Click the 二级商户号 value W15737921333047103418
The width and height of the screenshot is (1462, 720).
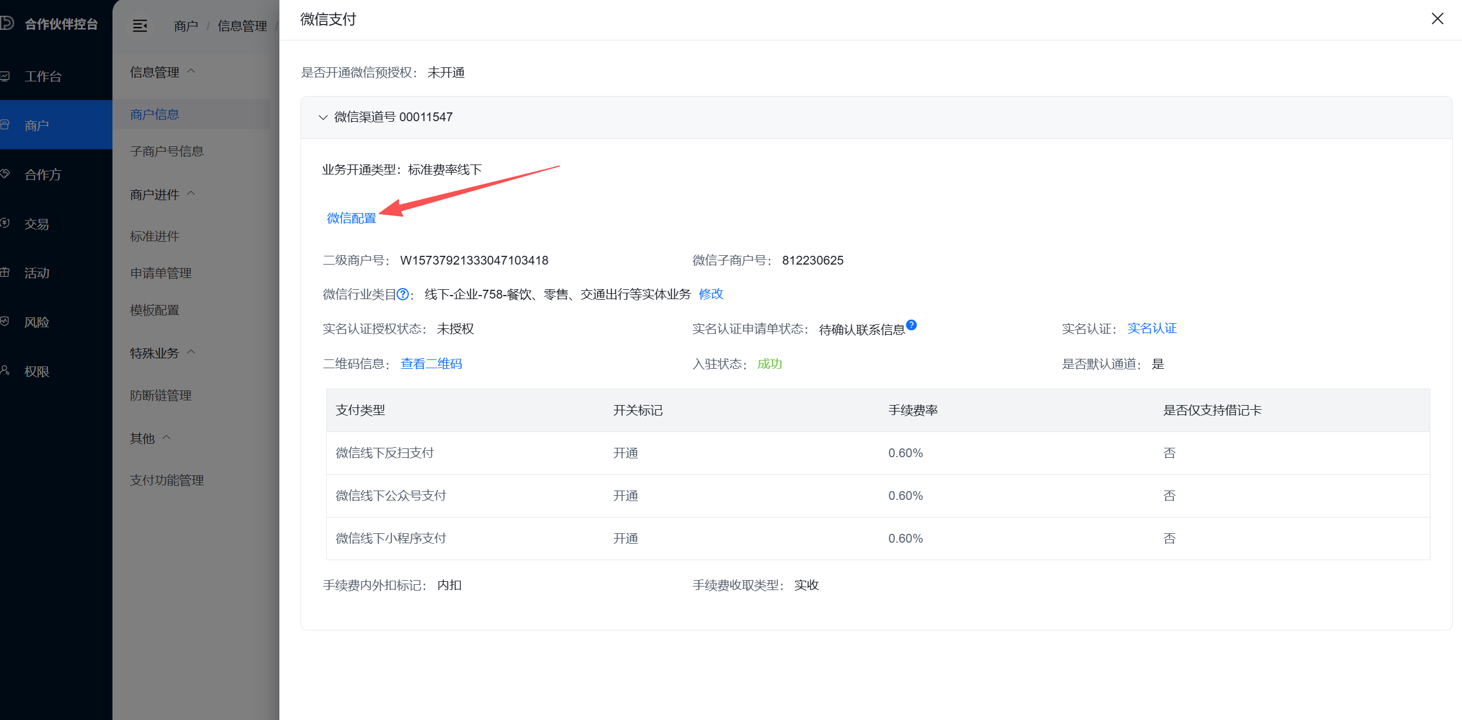click(474, 260)
